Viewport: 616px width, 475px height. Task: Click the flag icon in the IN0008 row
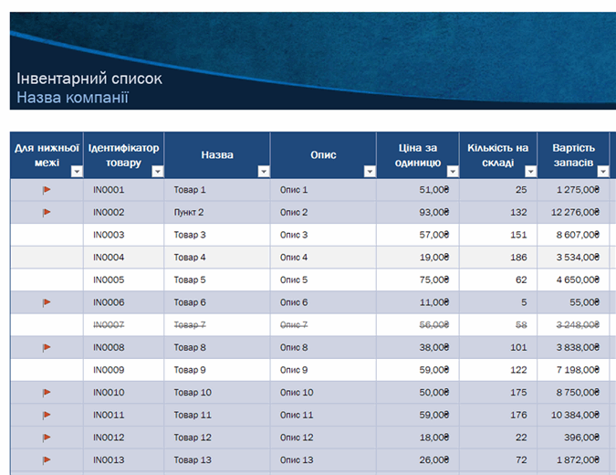pyautogui.click(x=47, y=347)
